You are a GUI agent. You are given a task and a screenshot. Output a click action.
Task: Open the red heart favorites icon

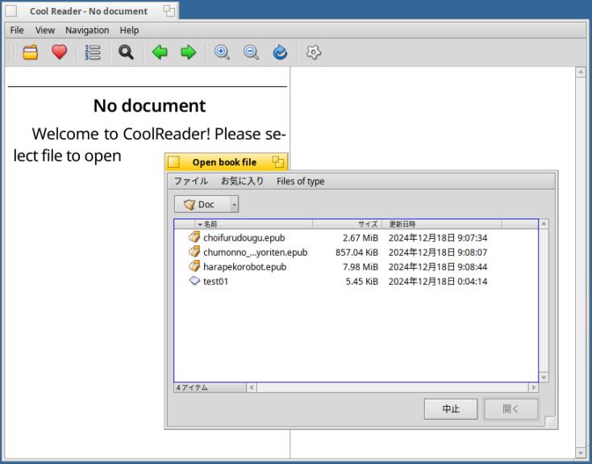[59, 52]
